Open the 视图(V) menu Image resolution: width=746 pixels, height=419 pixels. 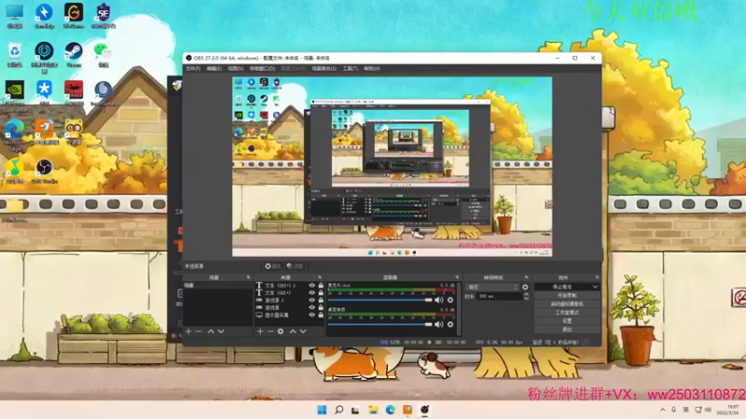coord(236,68)
